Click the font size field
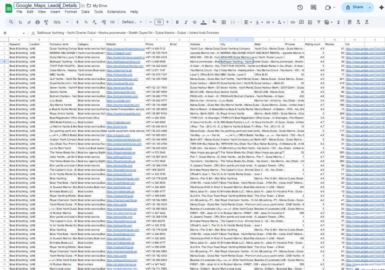 coord(159,22)
